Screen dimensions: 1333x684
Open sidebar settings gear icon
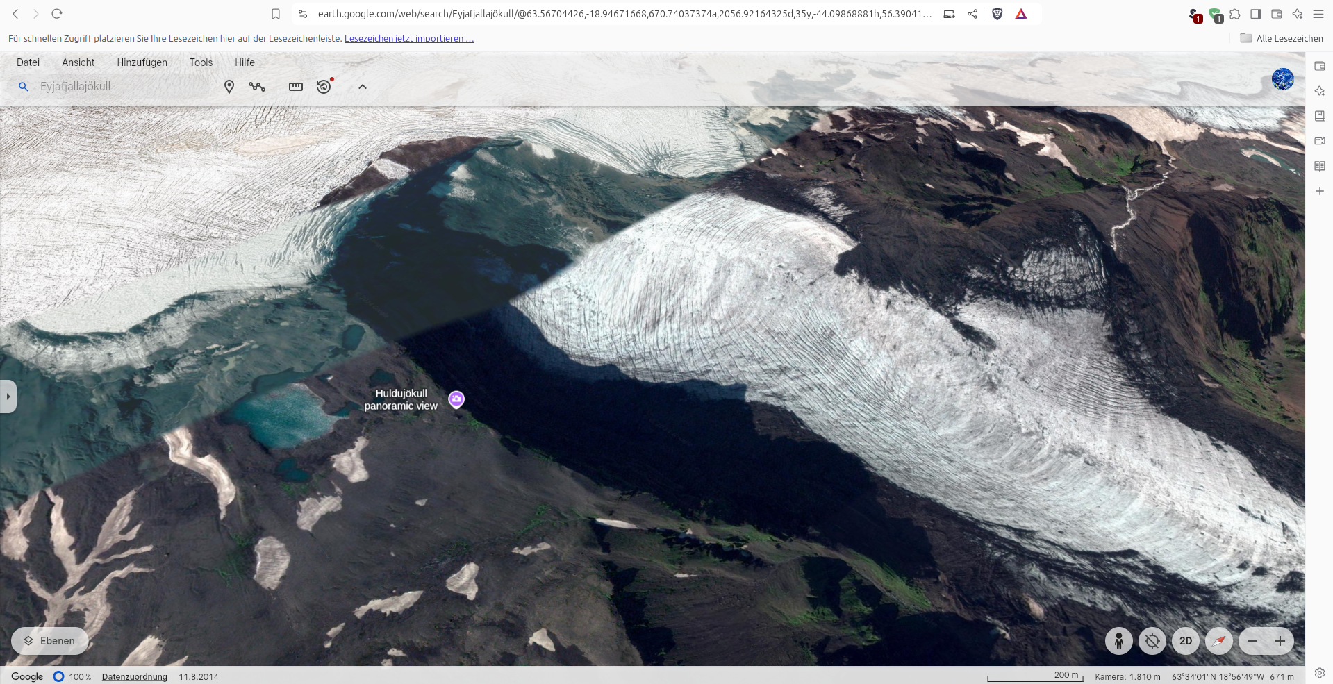tap(1320, 673)
